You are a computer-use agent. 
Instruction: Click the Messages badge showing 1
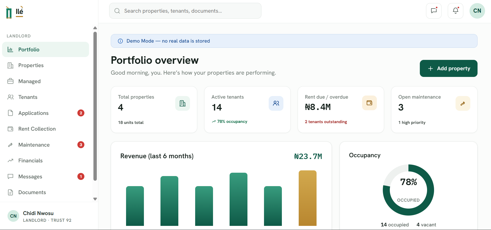[x=81, y=177]
